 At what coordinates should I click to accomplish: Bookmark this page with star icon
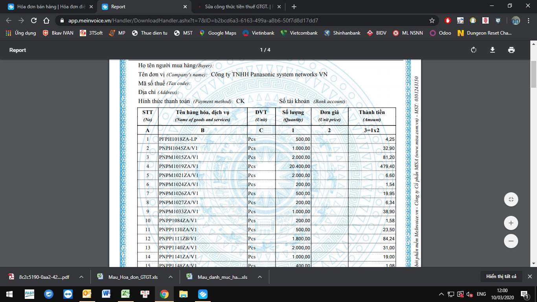(x=432, y=20)
